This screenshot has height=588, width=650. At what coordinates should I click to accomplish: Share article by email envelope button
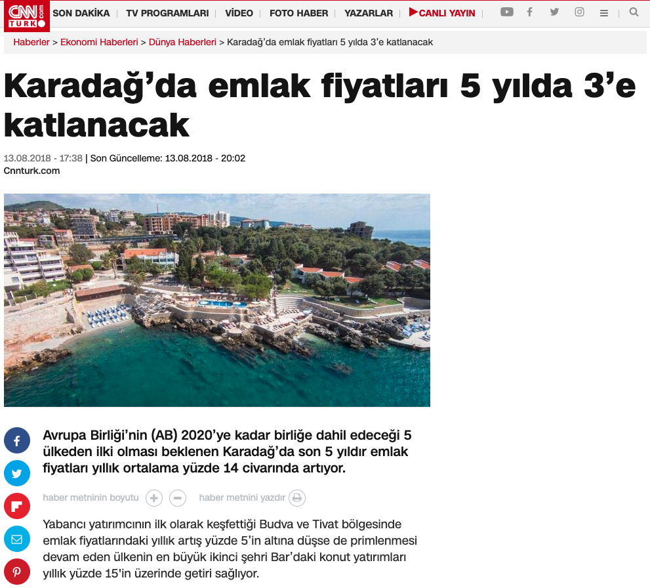pyautogui.click(x=17, y=539)
